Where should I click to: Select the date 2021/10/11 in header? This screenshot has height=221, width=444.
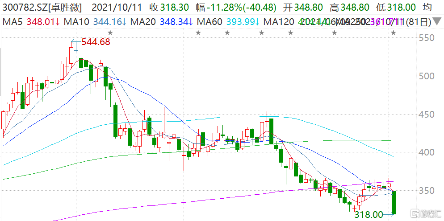click(x=117, y=8)
